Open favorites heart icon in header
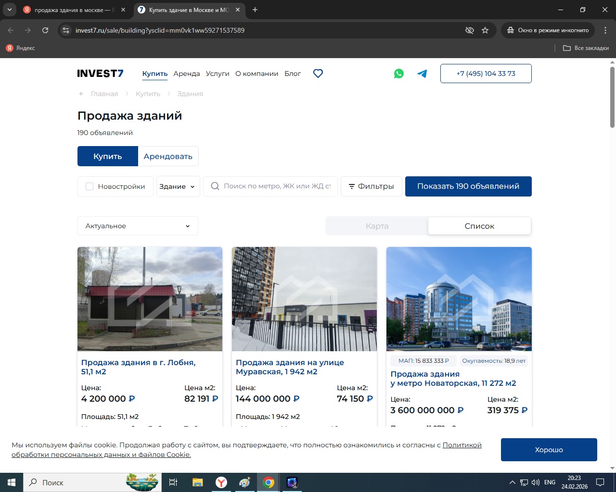Image resolution: width=616 pixels, height=492 pixels. [x=318, y=74]
